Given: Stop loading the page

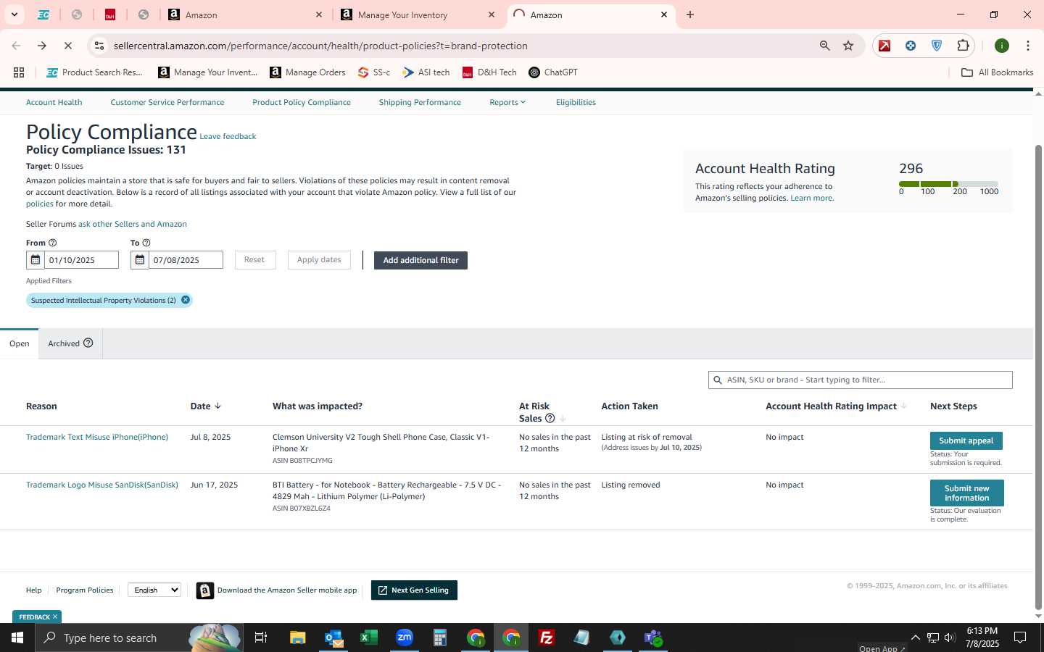Looking at the screenshot, I should point(67,46).
